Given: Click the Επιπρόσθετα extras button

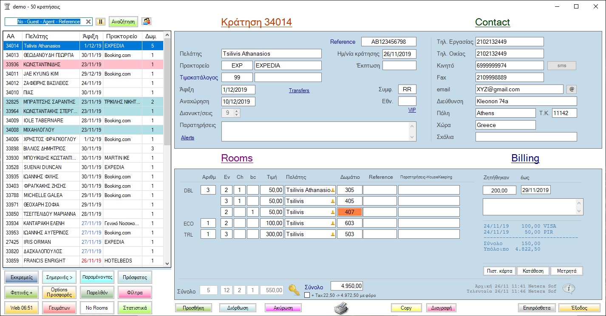Looking at the screenshot, I should pyautogui.click(x=537, y=308).
